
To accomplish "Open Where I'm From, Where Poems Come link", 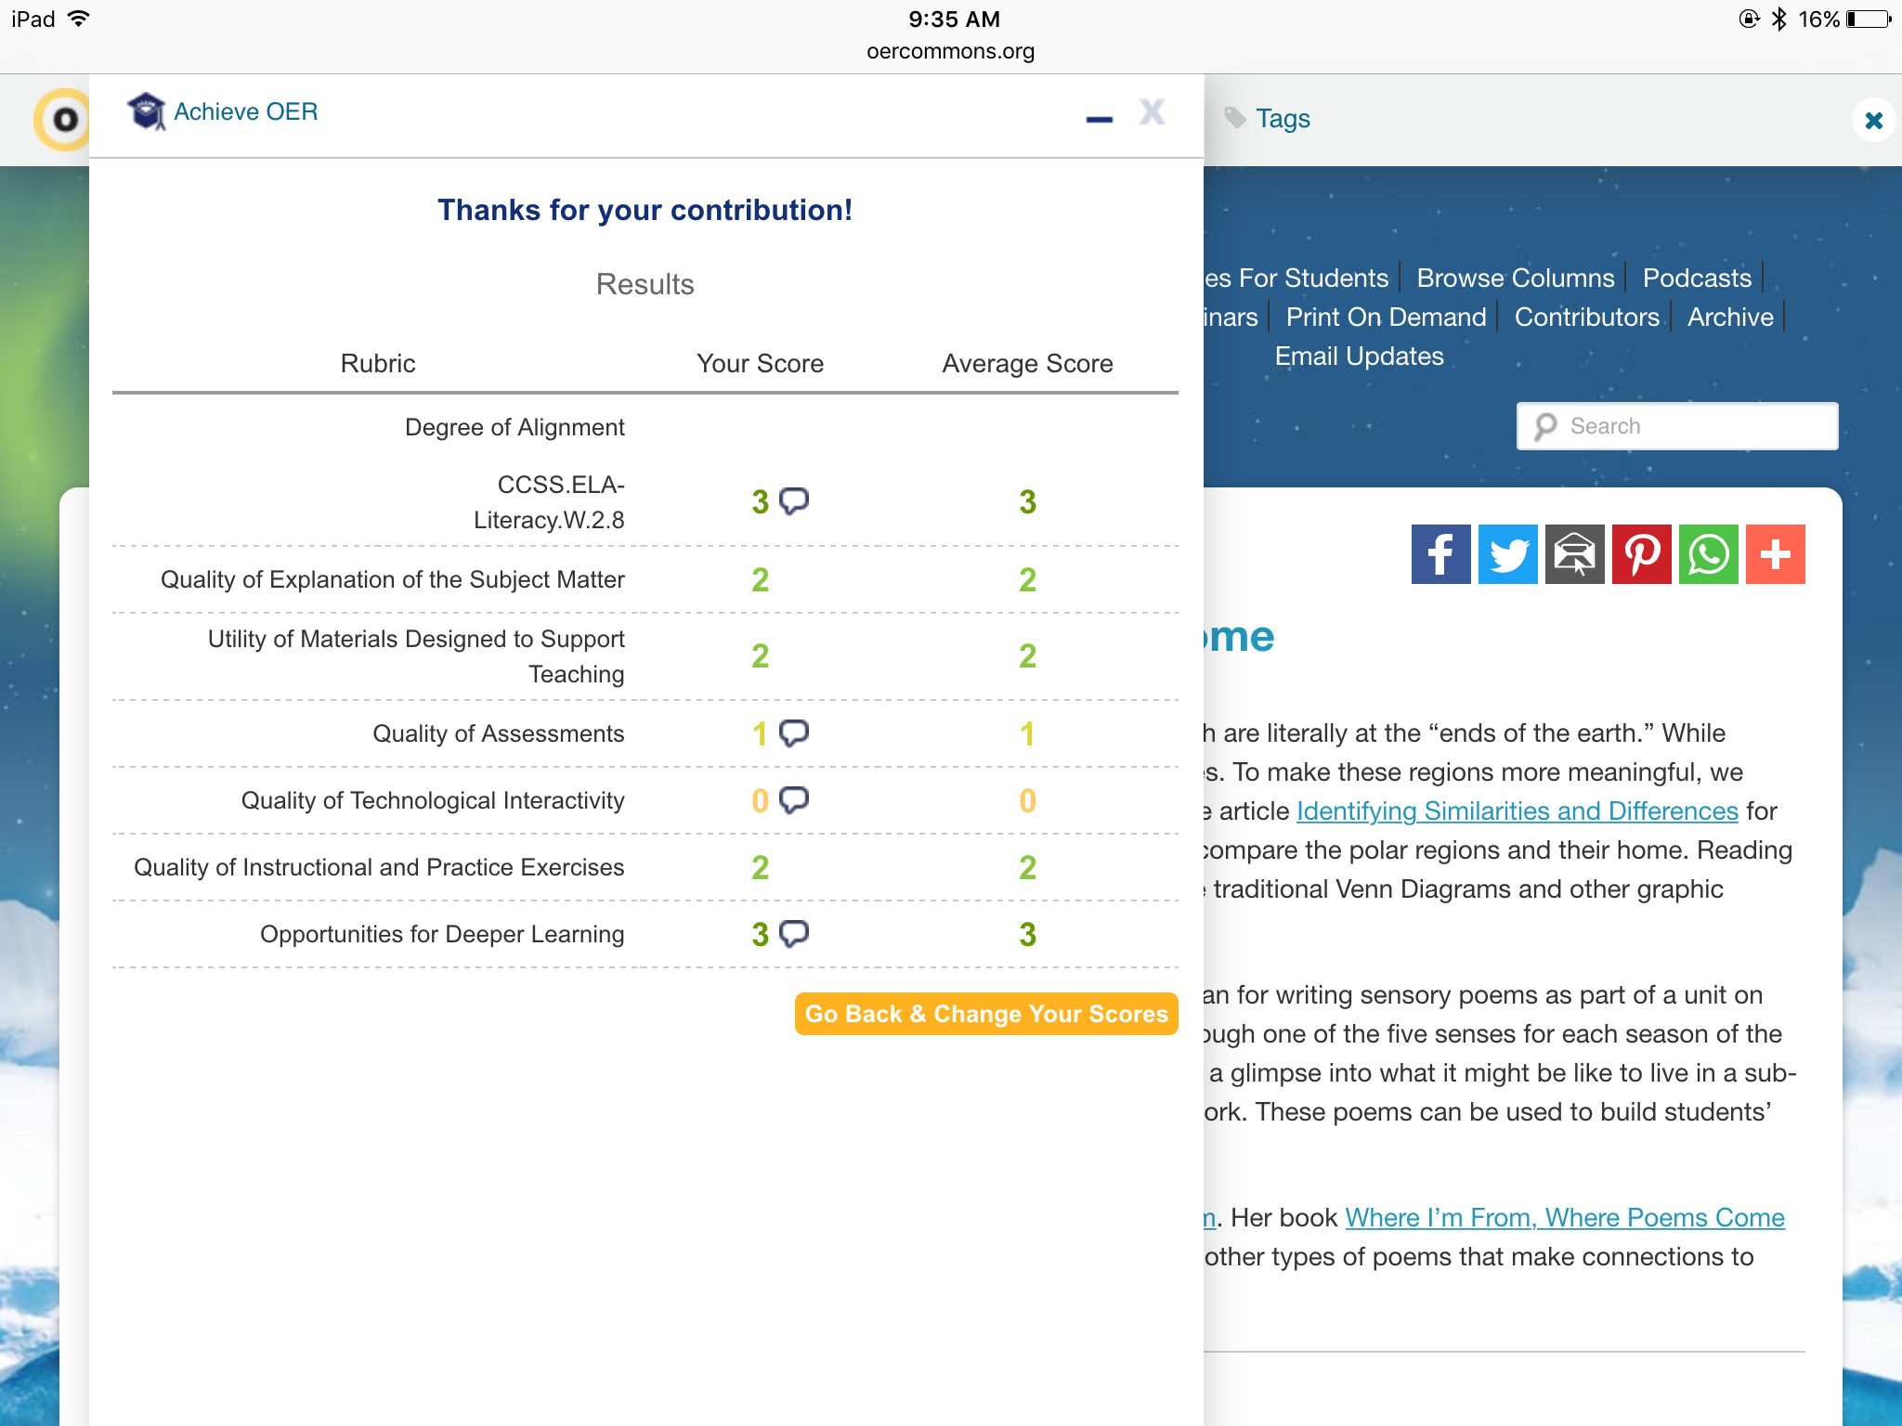I will pyautogui.click(x=1564, y=1217).
